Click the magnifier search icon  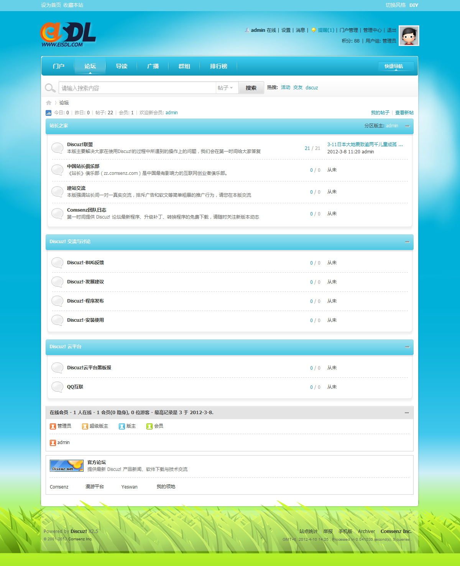click(50, 88)
